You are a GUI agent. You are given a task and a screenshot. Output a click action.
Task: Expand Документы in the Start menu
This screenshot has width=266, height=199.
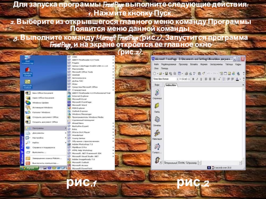click(46, 133)
